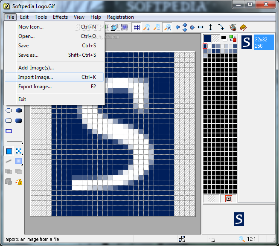279x246 pixels.
Task: Click the red-bordered inverse color swatch
Action: pyautogui.click(x=229, y=199)
